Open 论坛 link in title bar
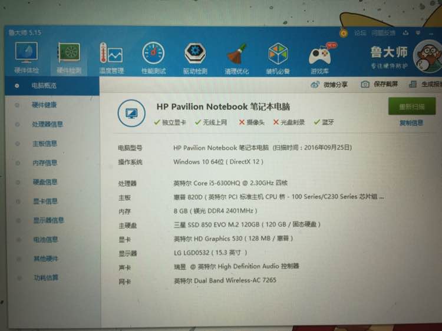This screenshot has width=442, height=331. tap(360, 33)
